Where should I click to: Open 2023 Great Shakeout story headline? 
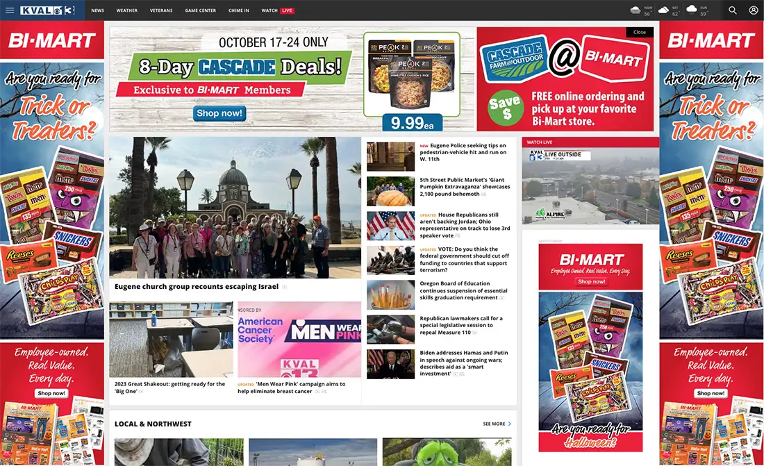[169, 388]
